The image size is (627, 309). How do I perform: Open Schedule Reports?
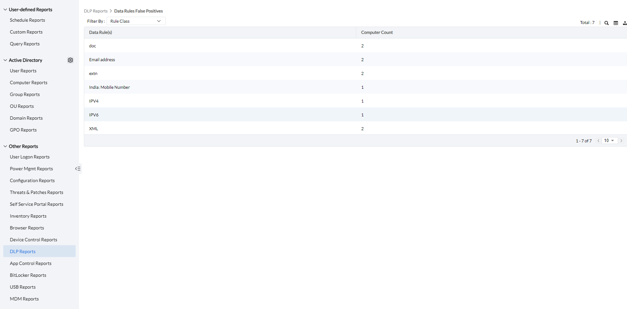click(27, 20)
